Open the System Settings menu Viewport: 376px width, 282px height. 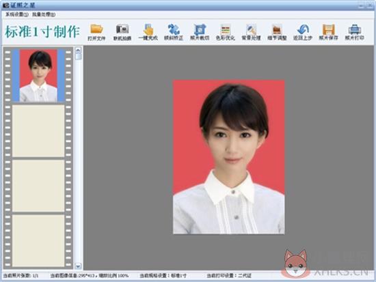click(17, 14)
